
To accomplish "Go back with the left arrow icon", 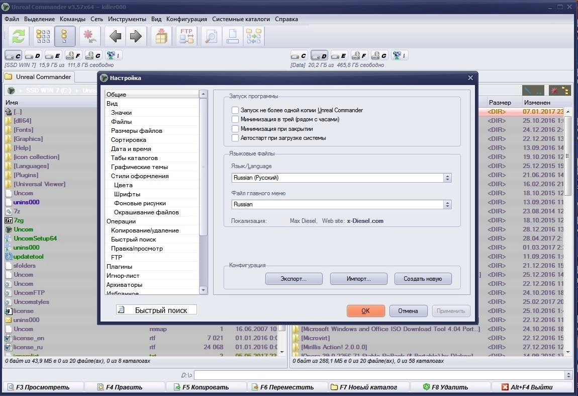I will coord(116,36).
